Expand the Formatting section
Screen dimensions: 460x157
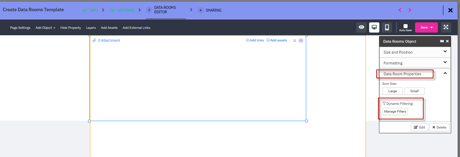pos(415,63)
